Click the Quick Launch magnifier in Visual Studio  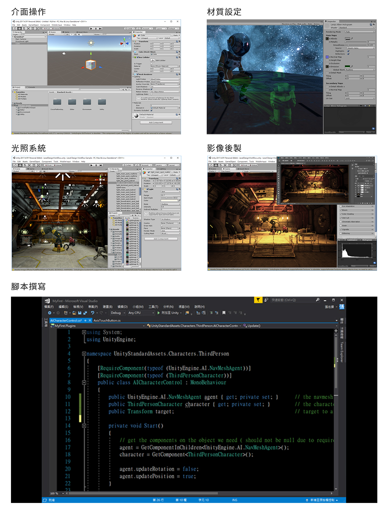click(318, 300)
